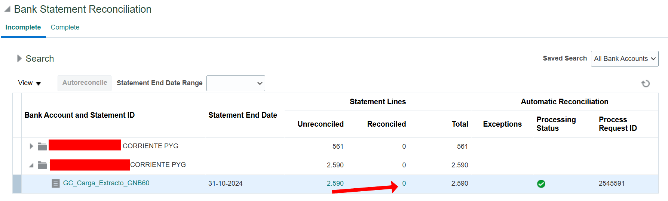Open the GC_Carga_Extracto_GNB60 statement link
The width and height of the screenshot is (668, 201).
106,183
